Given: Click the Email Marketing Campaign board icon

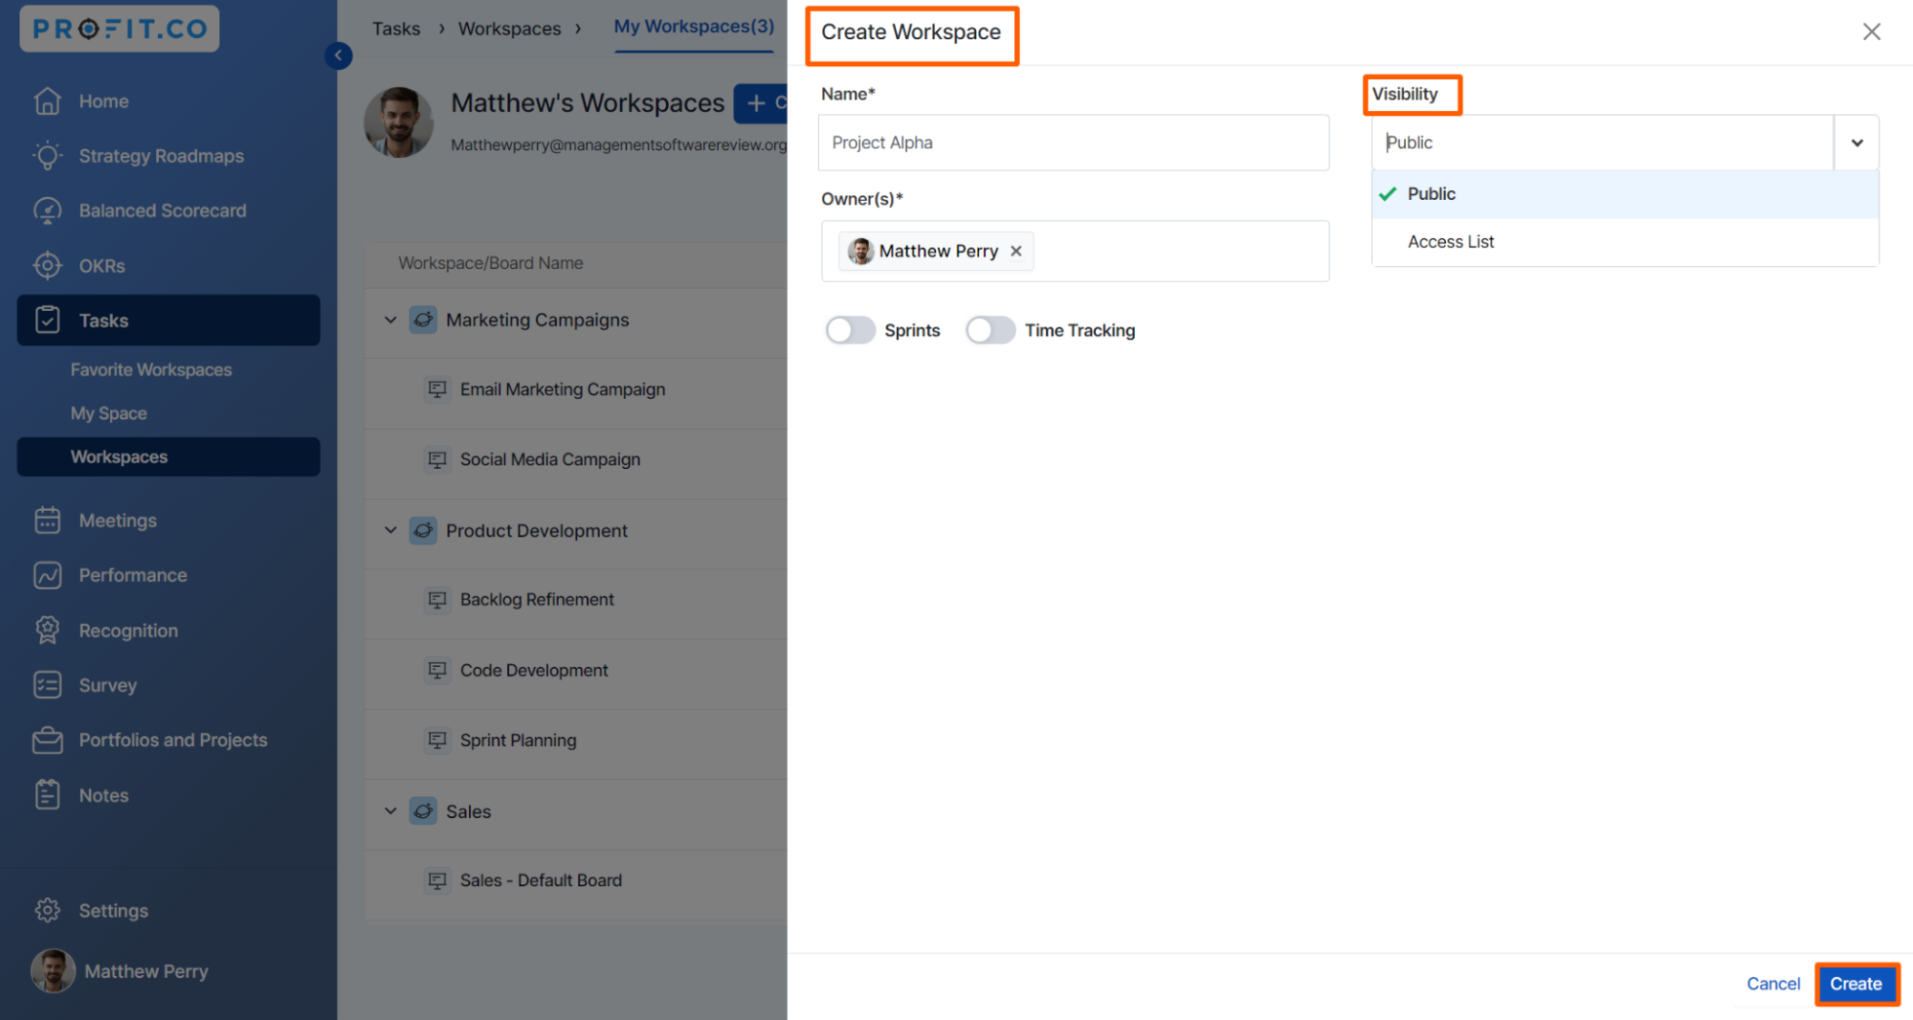Looking at the screenshot, I should pos(437,389).
